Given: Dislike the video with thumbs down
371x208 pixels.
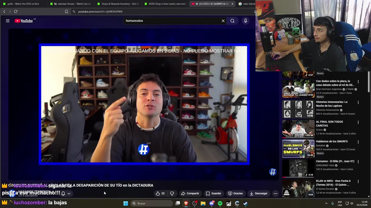Looking at the screenshot, I should pyautogui.click(x=172, y=194).
